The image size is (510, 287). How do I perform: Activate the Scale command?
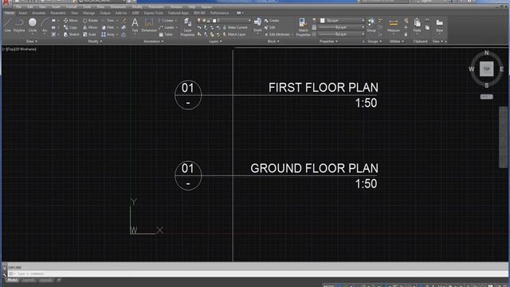(89, 34)
